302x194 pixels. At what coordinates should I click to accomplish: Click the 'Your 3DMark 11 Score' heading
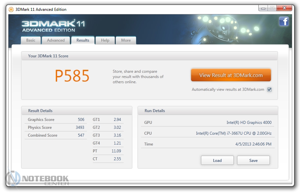tap(48, 56)
